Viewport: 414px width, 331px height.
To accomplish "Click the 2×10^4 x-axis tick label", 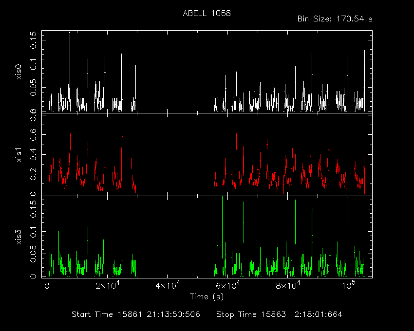I will pyautogui.click(x=108, y=285).
